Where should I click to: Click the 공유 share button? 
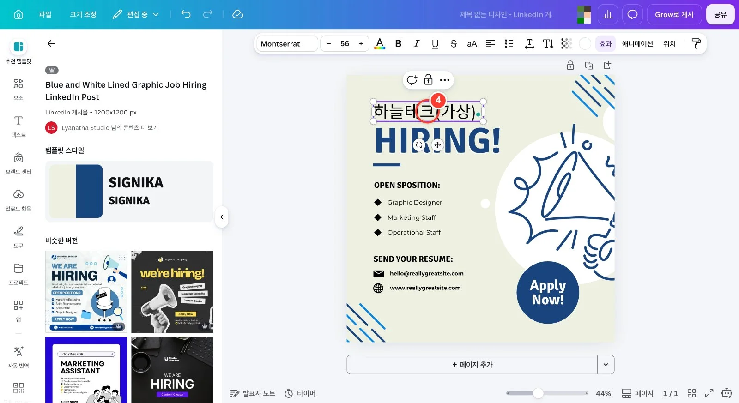pos(720,14)
